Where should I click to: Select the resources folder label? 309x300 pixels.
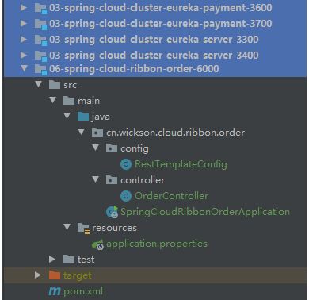[115, 228]
